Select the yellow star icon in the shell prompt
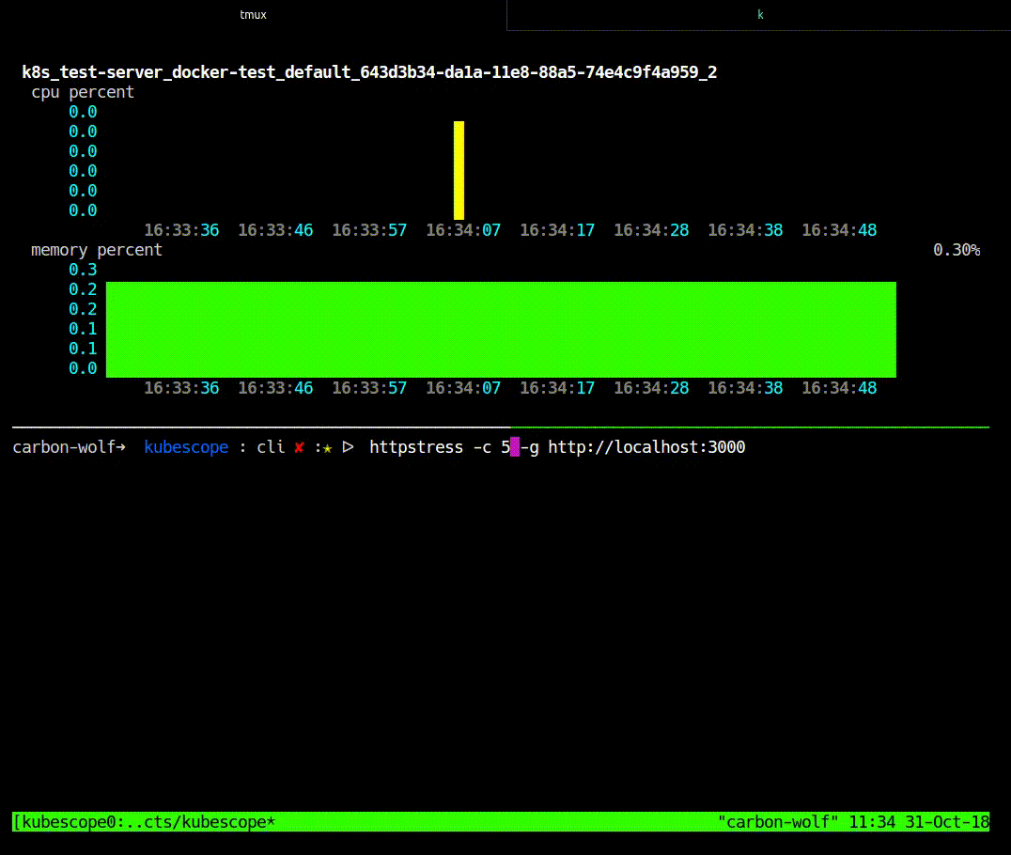 (x=326, y=446)
